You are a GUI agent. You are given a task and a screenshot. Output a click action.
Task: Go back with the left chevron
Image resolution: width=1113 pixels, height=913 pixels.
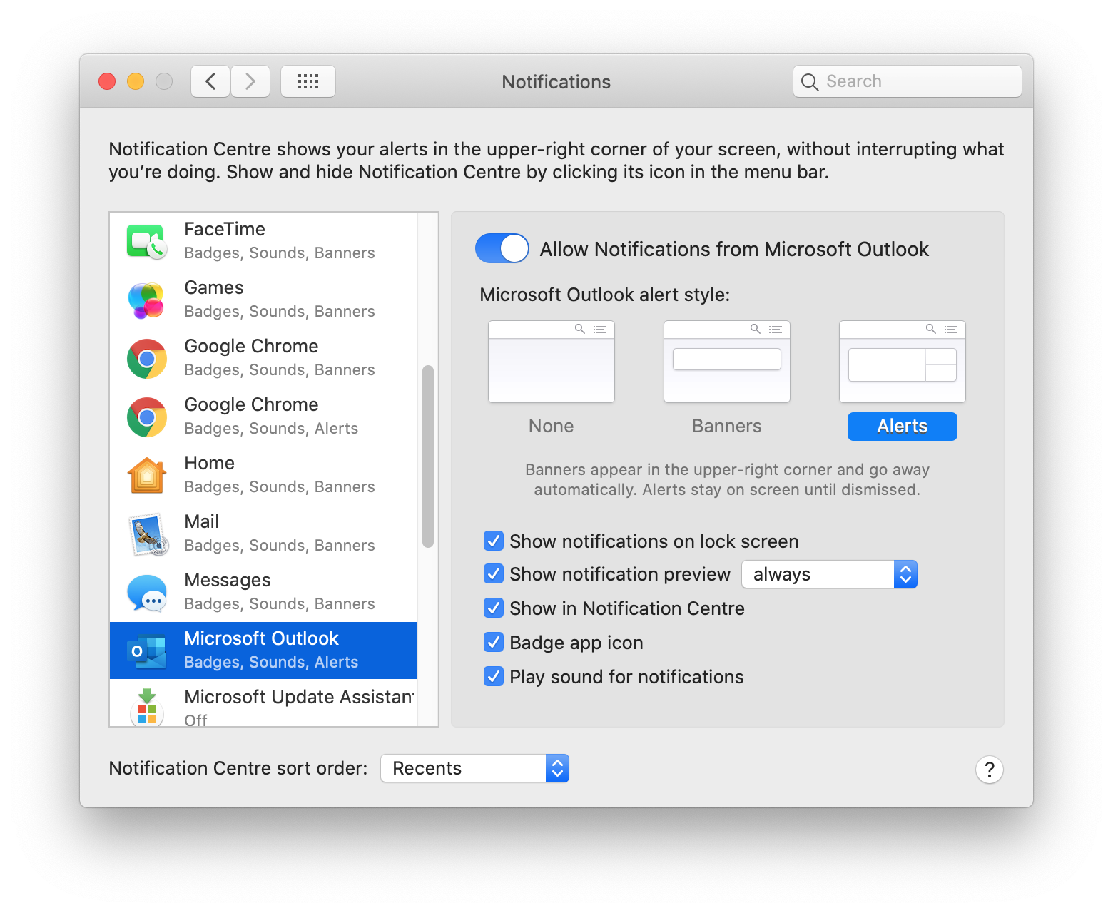pyautogui.click(x=210, y=81)
